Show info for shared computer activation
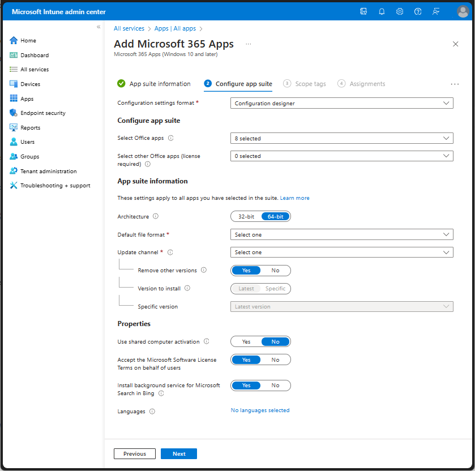Viewport: 475px width, 471px height. coord(206,341)
